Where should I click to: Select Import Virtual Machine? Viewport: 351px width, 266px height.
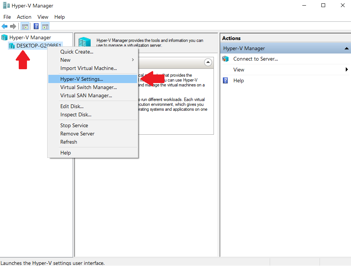pos(93,68)
